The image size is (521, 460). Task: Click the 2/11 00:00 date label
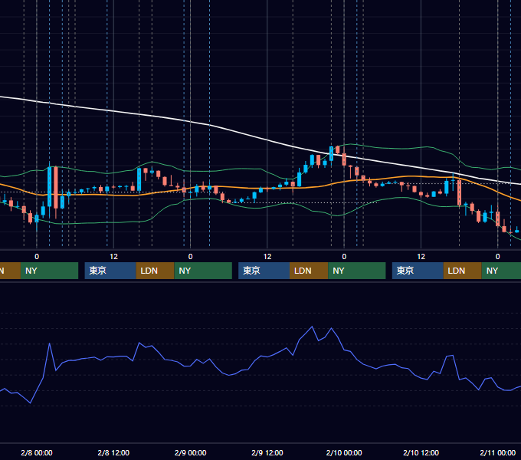coord(498,452)
